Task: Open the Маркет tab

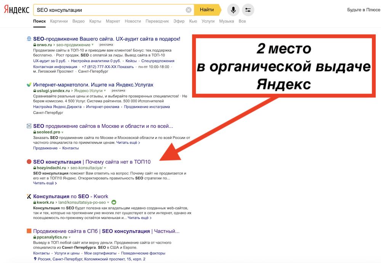Action: (x=113, y=21)
